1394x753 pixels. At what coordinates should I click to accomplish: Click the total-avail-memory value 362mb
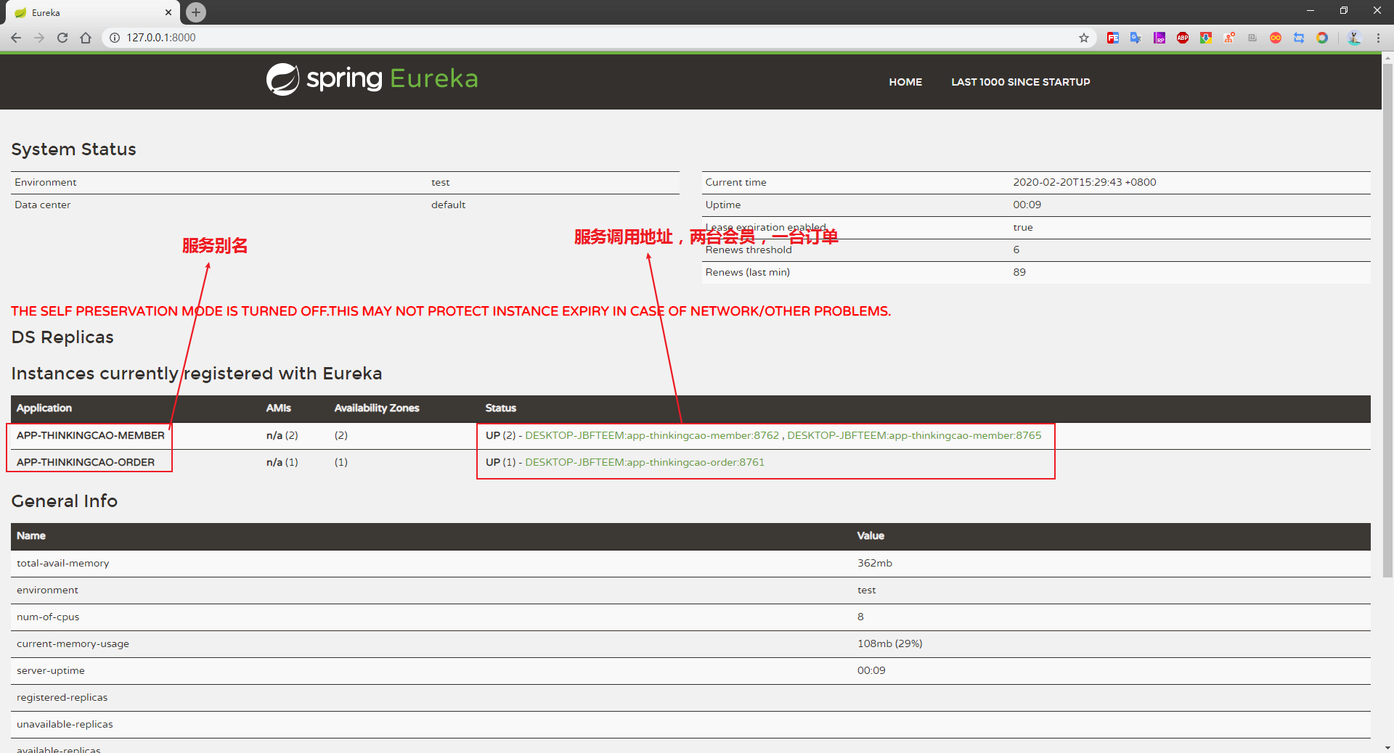click(x=874, y=563)
